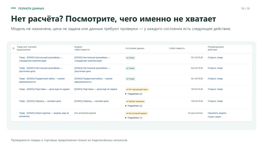
Task: Click the "Нет подходящей цены" status badge
Action: [137, 89]
